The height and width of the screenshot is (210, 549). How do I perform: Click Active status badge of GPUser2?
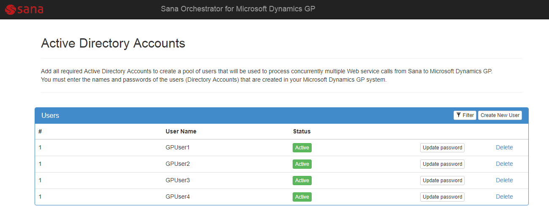(x=302, y=164)
